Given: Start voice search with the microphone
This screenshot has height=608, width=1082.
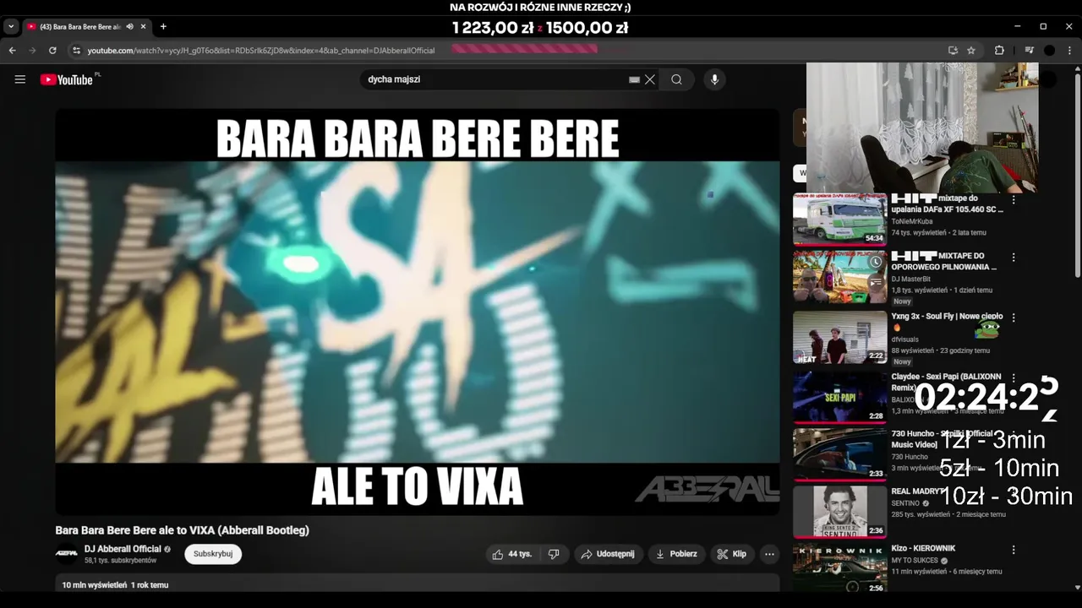Looking at the screenshot, I should (x=714, y=79).
